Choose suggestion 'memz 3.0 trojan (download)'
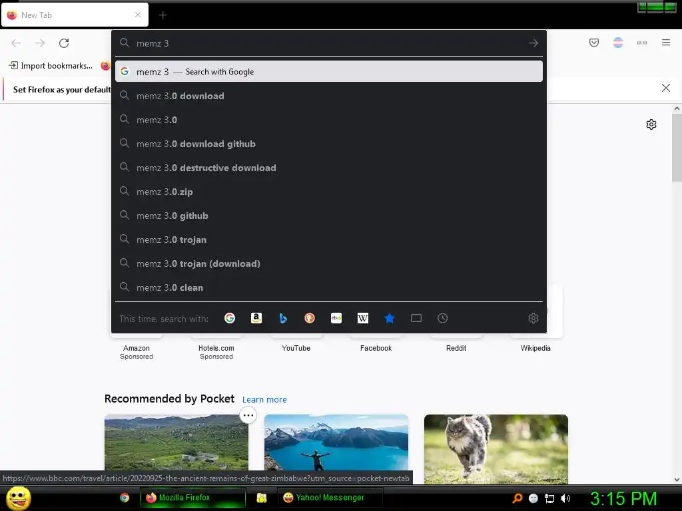The image size is (682, 511). (x=329, y=263)
